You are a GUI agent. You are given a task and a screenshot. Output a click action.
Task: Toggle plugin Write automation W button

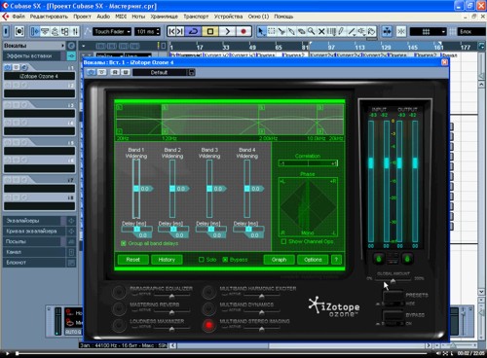[125, 72]
